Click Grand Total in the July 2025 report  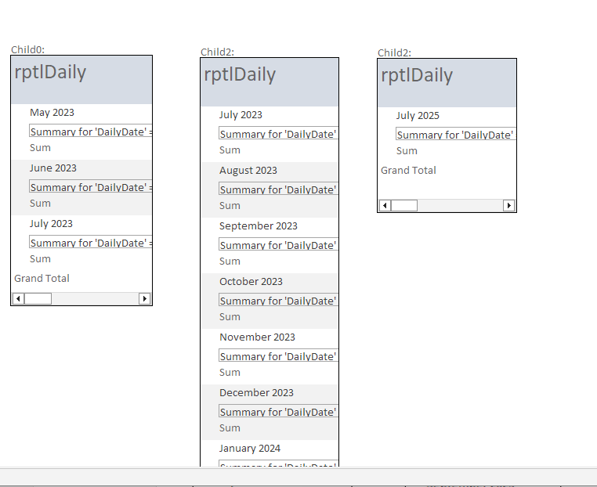point(408,170)
